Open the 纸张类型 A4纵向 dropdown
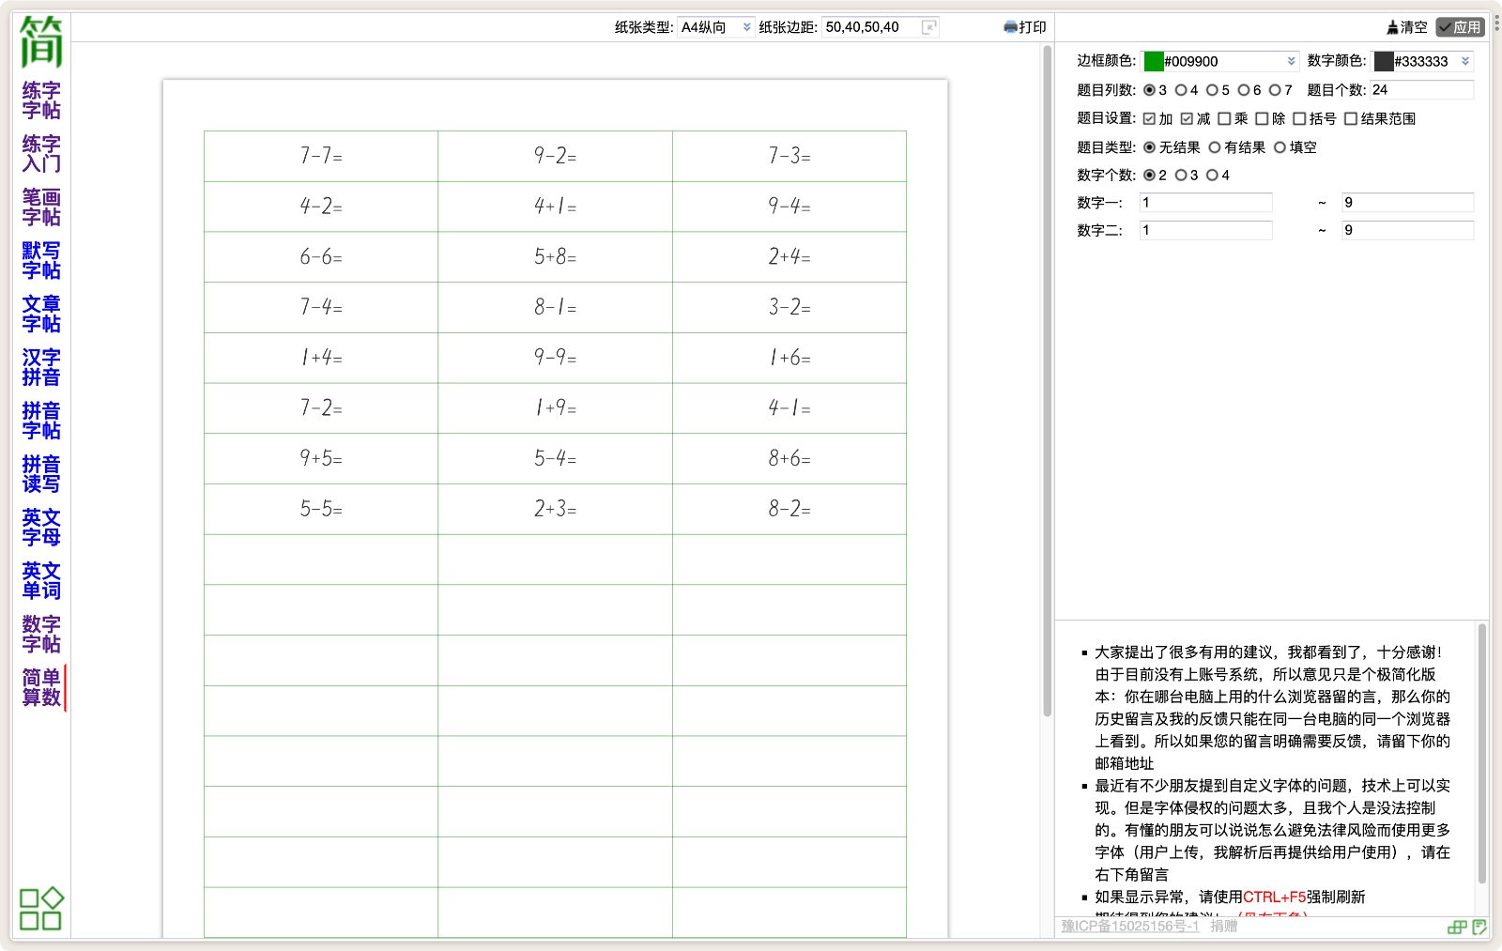 (x=716, y=27)
